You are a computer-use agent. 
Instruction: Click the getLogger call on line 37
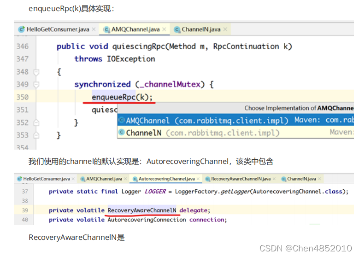click(x=235, y=192)
